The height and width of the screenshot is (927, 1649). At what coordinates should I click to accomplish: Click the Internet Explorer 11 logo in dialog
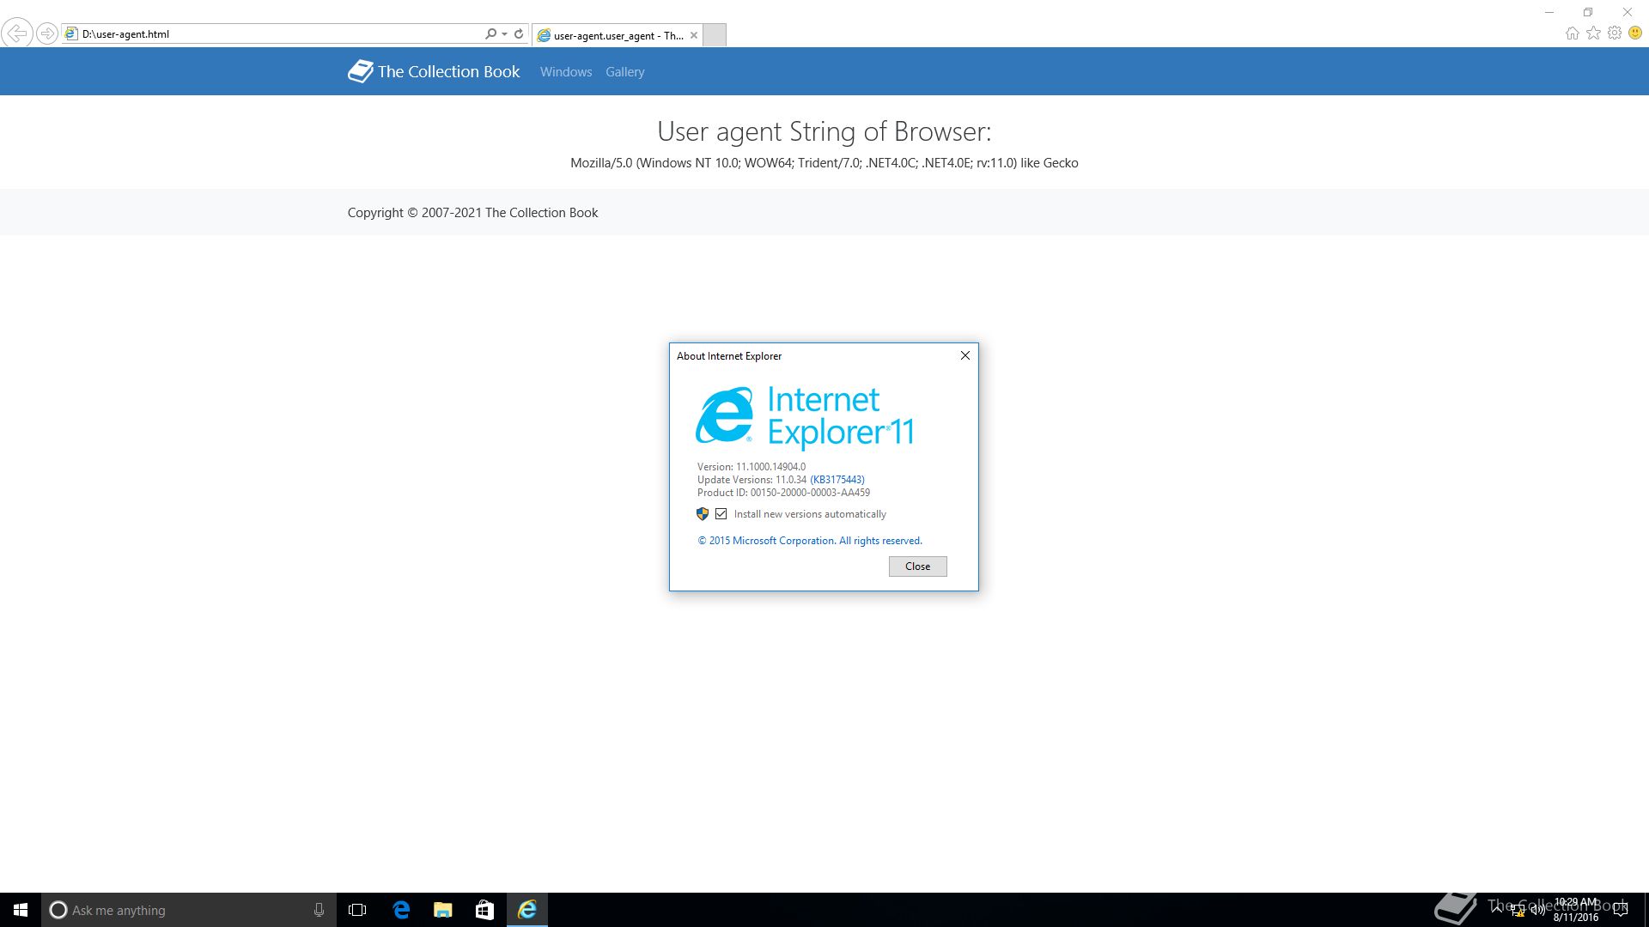coord(805,417)
